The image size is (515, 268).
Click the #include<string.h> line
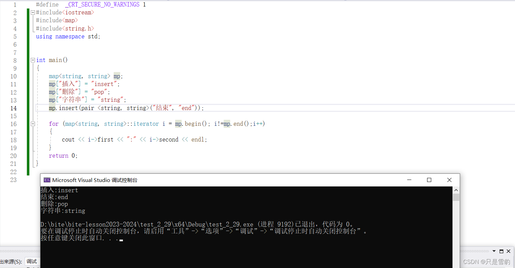tap(65, 28)
